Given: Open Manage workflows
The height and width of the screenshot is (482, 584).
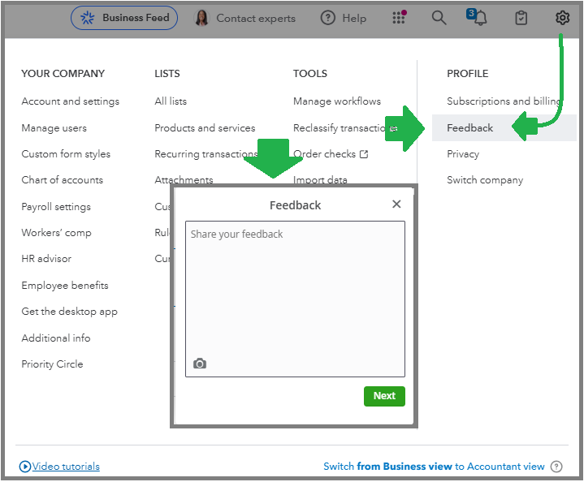Looking at the screenshot, I should point(337,101).
